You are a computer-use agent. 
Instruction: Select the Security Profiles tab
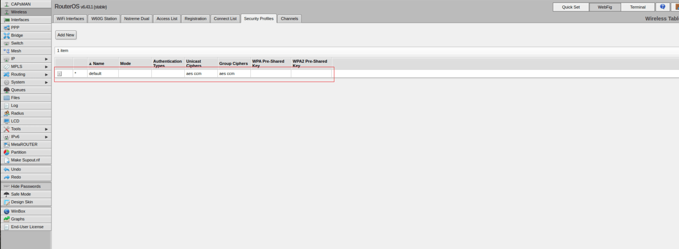click(259, 19)
